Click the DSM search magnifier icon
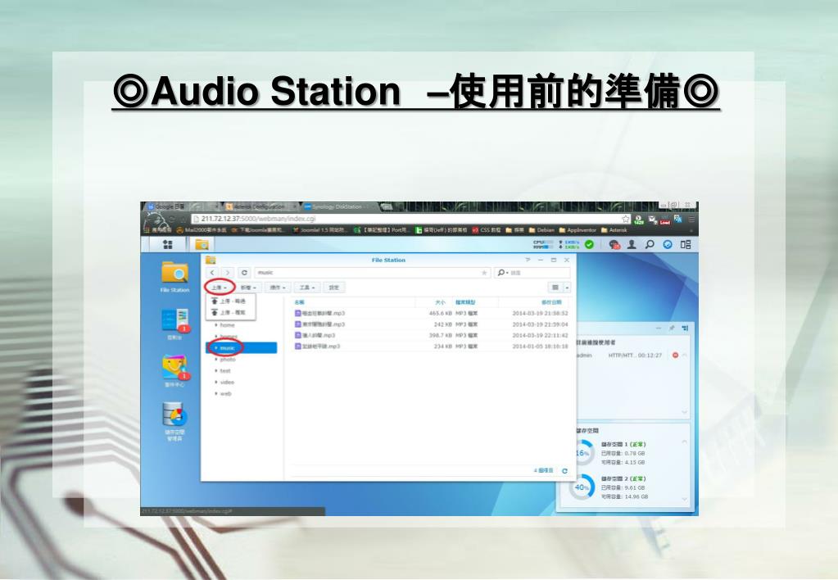The width and height of the screenshot is (838, 580). (650, 244)
